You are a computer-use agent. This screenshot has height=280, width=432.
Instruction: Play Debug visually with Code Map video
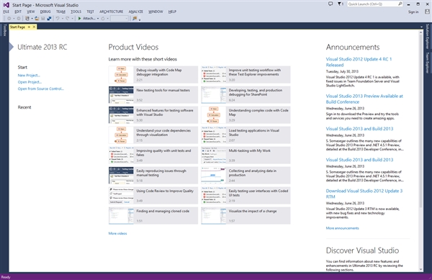coord(153,75)
